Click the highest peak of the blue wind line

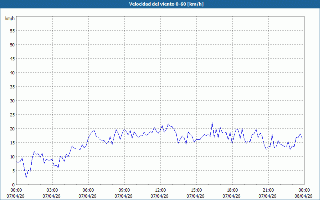[x=212, y=123]
